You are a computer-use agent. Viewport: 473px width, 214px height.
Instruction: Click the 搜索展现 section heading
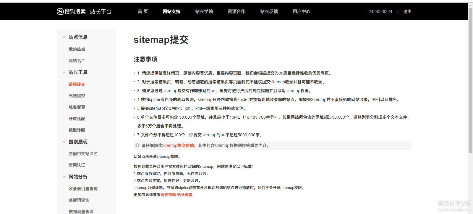[78, 142]
